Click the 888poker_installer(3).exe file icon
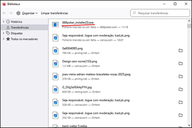 coord(55,24)
